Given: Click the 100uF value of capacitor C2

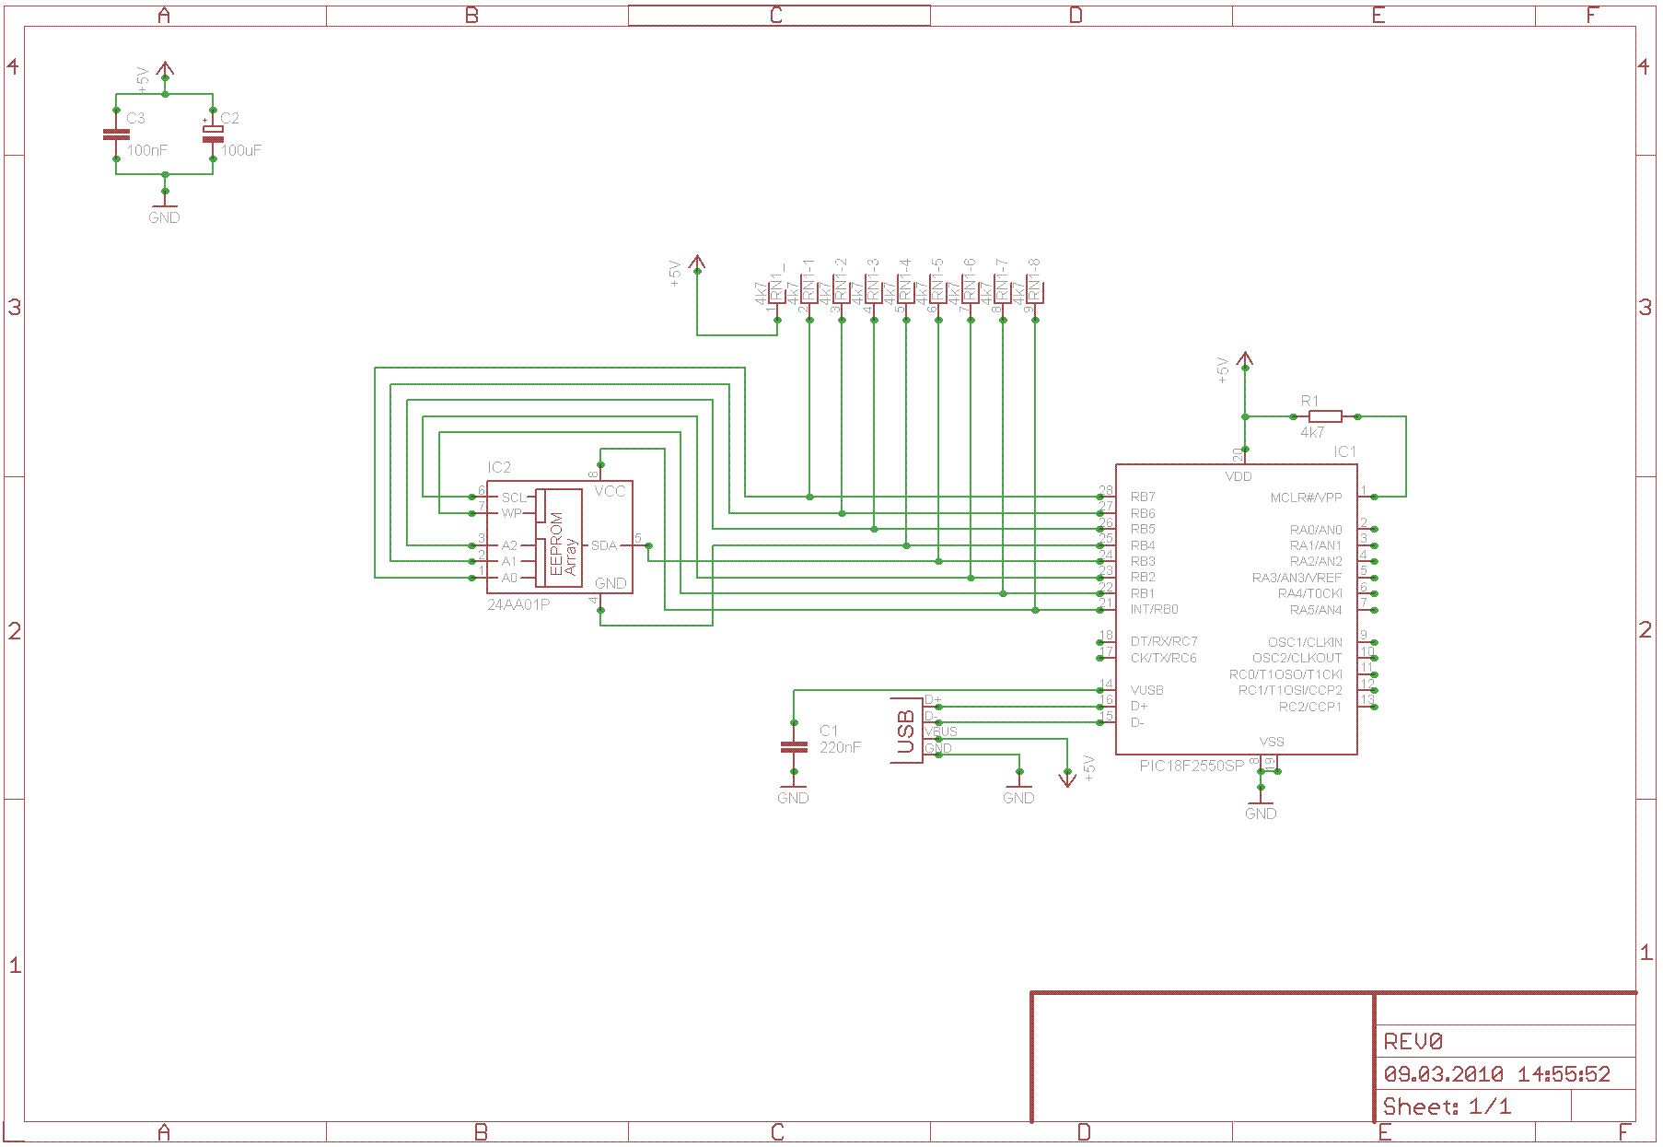Looking at the screenshot, I should tap(241, 150).
